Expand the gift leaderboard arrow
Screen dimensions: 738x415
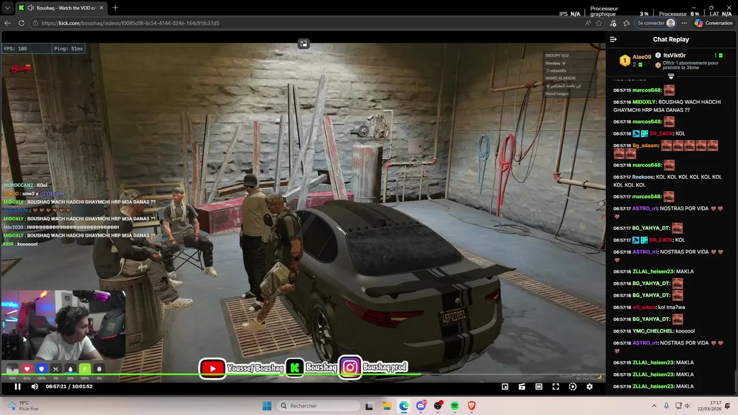(x=671, y=76)
